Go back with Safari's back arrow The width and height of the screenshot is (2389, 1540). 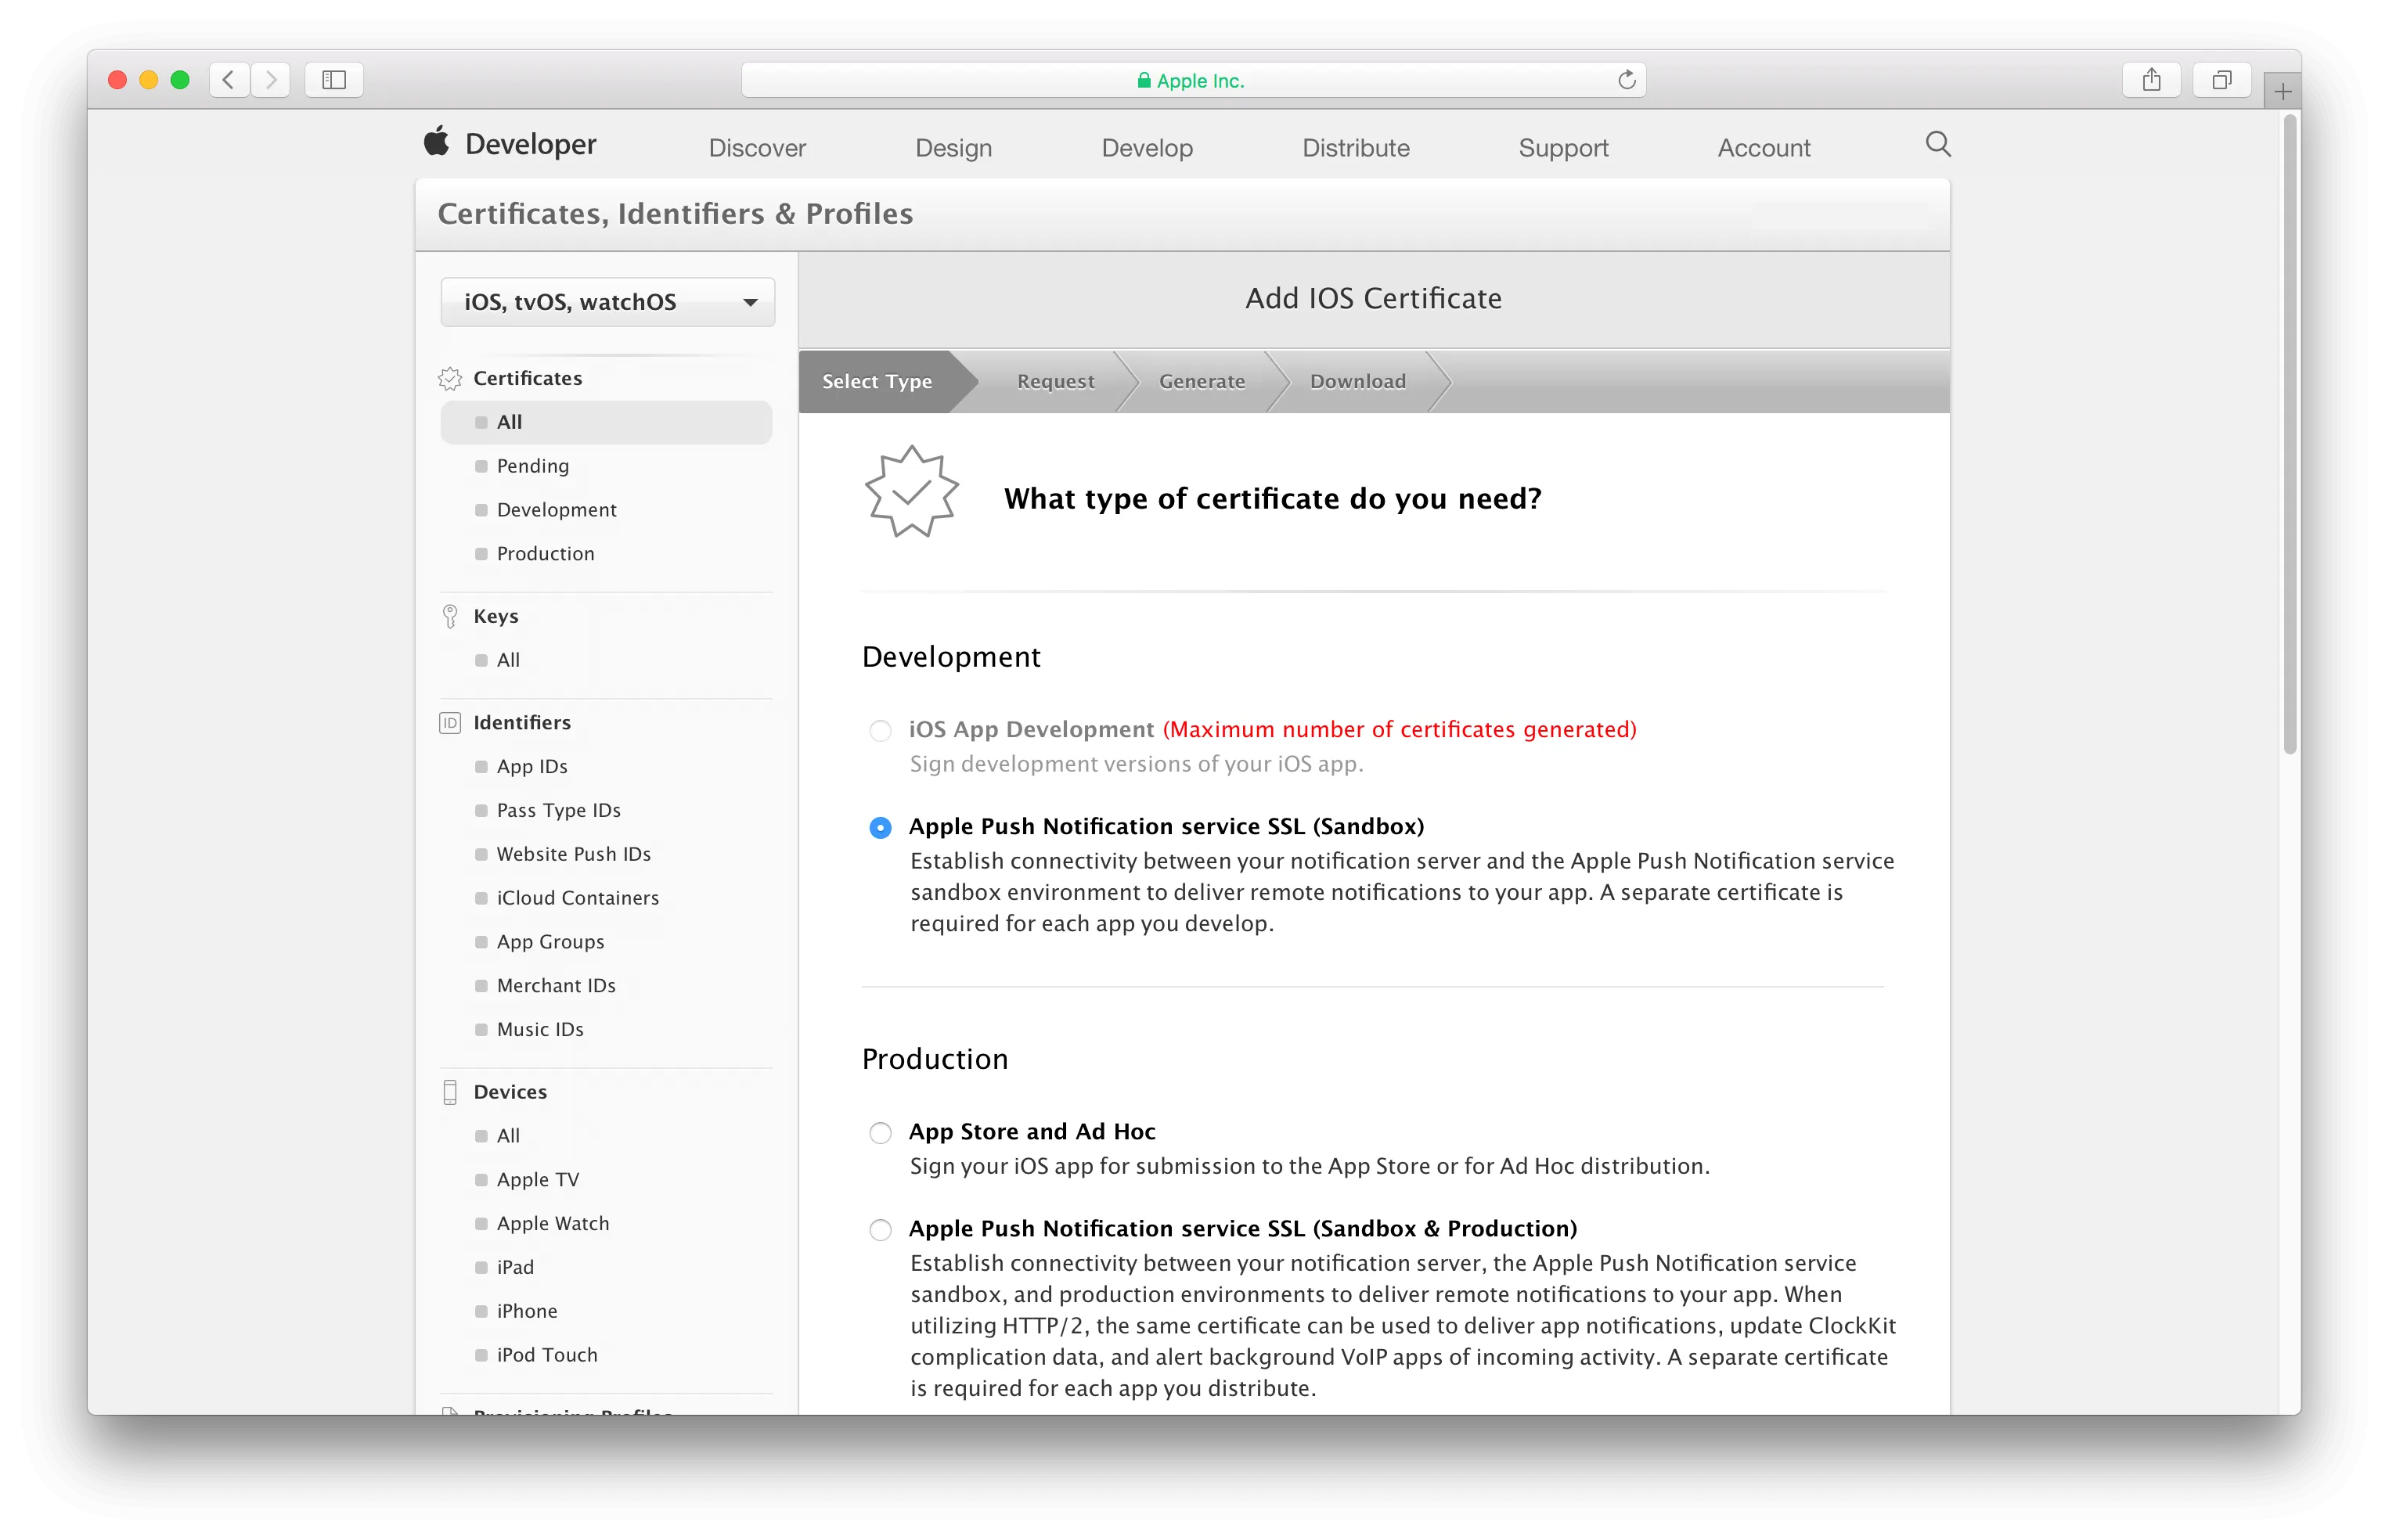point(229,80)
